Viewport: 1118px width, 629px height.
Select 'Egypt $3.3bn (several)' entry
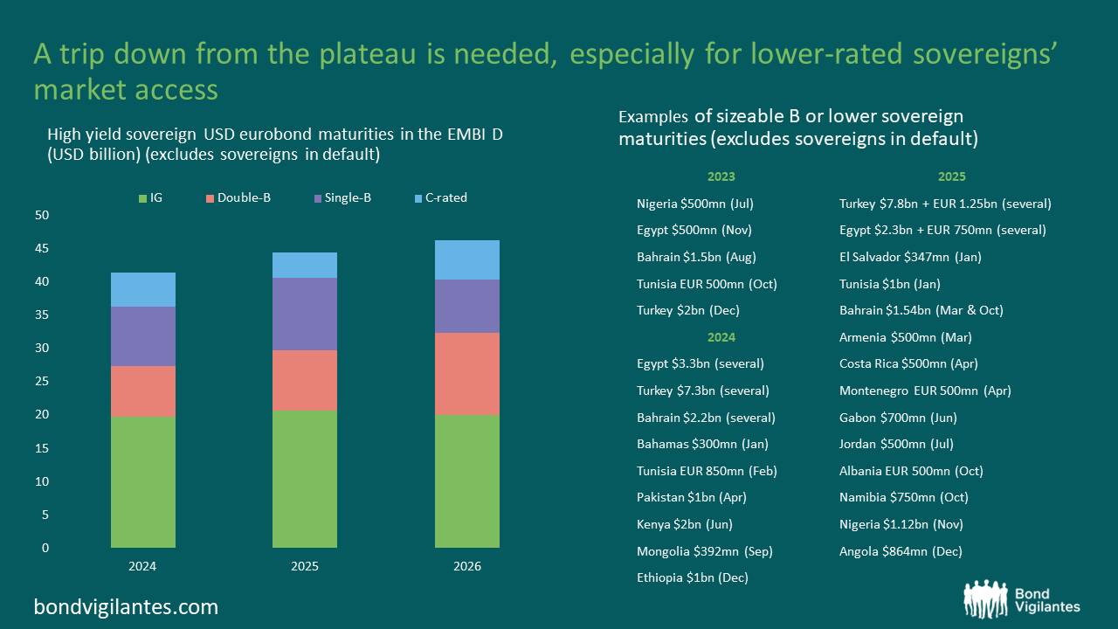point(700,363)
